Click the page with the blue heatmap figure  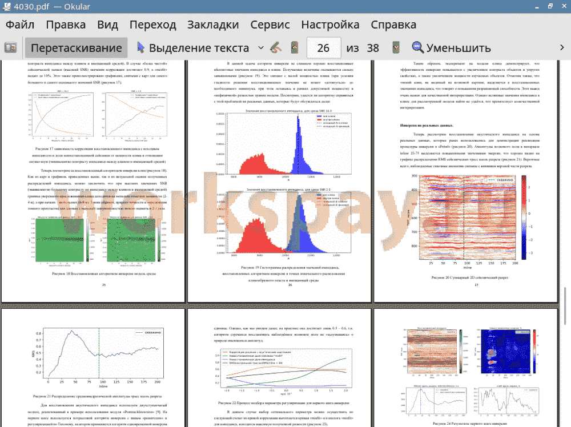[x=466, y=368]
